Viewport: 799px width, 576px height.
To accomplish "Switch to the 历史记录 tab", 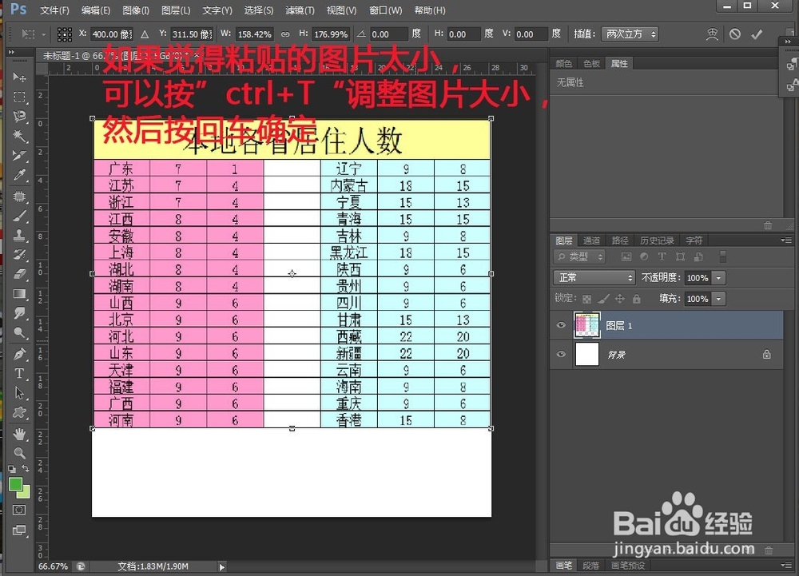I will pos(657,240).
